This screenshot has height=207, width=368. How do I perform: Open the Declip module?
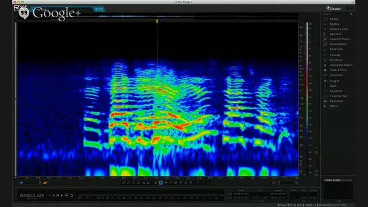334,19
